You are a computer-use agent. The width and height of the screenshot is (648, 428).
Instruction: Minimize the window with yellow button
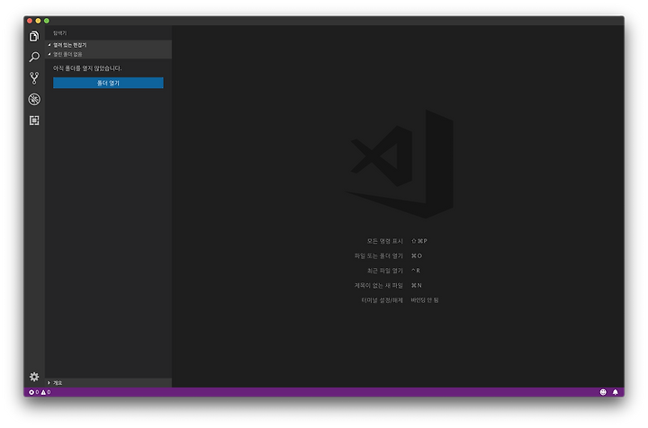(38, 21)
